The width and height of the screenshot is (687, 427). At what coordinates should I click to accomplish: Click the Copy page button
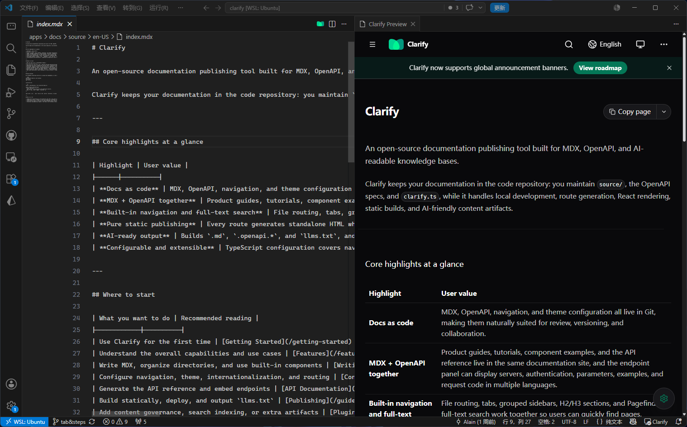(x=630, y=112)
